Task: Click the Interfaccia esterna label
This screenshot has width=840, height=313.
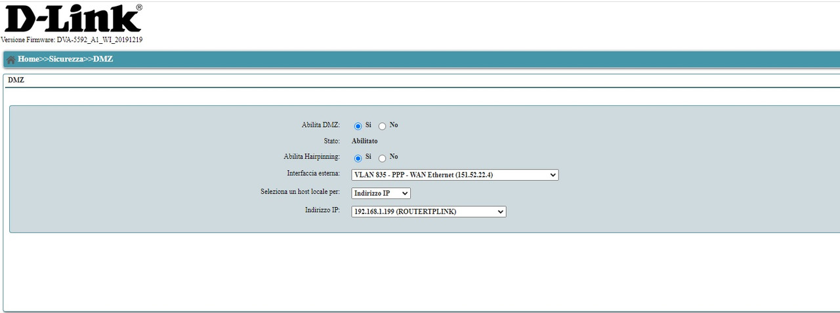Action: coord(314,174)
